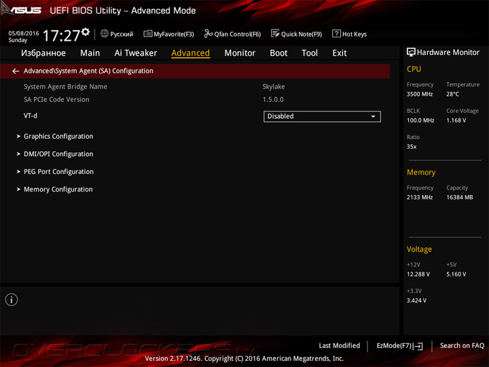Switch to the Monitor tab
The height and width of the screenshot is (367, 489).
coord(240,53)
